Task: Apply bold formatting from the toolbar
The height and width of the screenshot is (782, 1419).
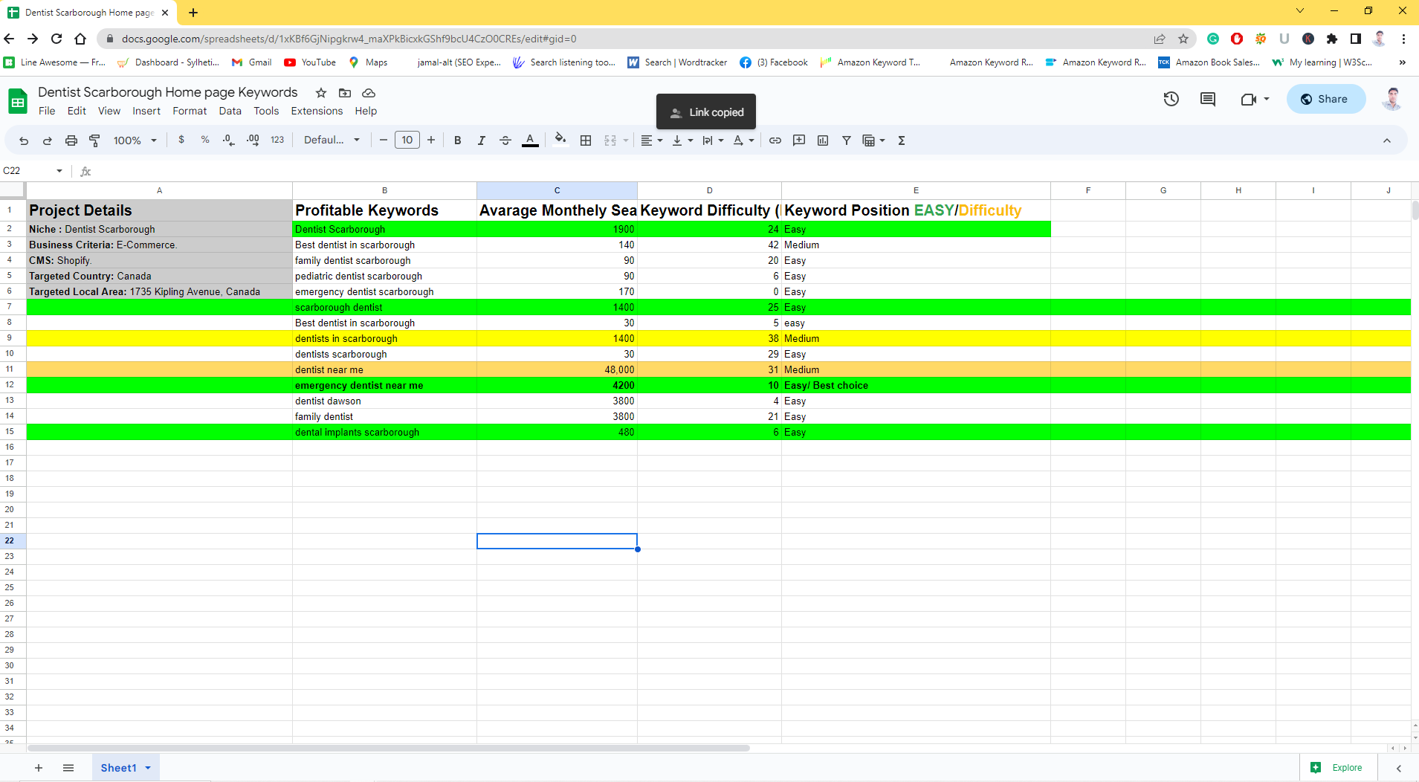Action: click(x=456, y=140)
